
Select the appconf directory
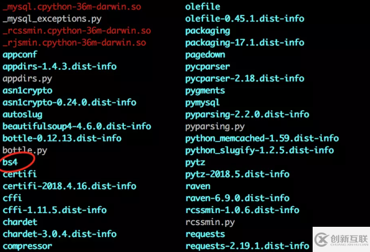pyautogui.click(x=20, y=54)
